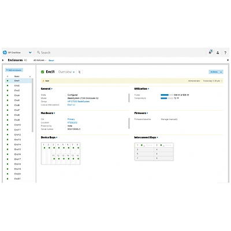Screen dimensions: 231x231
Task: Select device bay 14
Action: coord(68,159)
